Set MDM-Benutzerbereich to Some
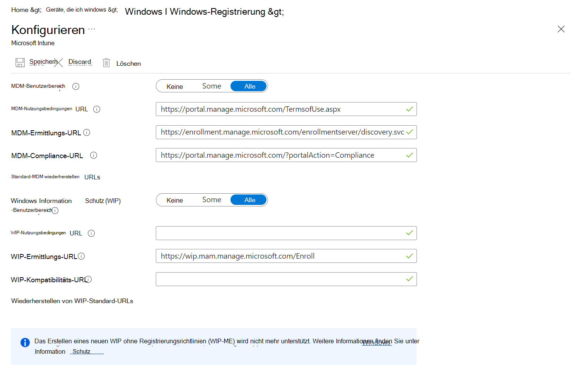577x375 pixels. point(212,86)
